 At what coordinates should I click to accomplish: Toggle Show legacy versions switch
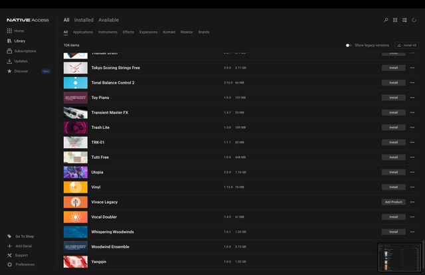[349, 45]
